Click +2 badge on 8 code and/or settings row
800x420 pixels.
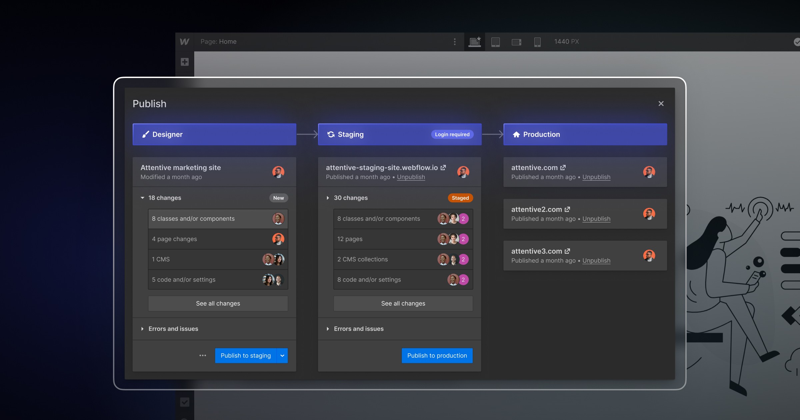click(463, 280)
